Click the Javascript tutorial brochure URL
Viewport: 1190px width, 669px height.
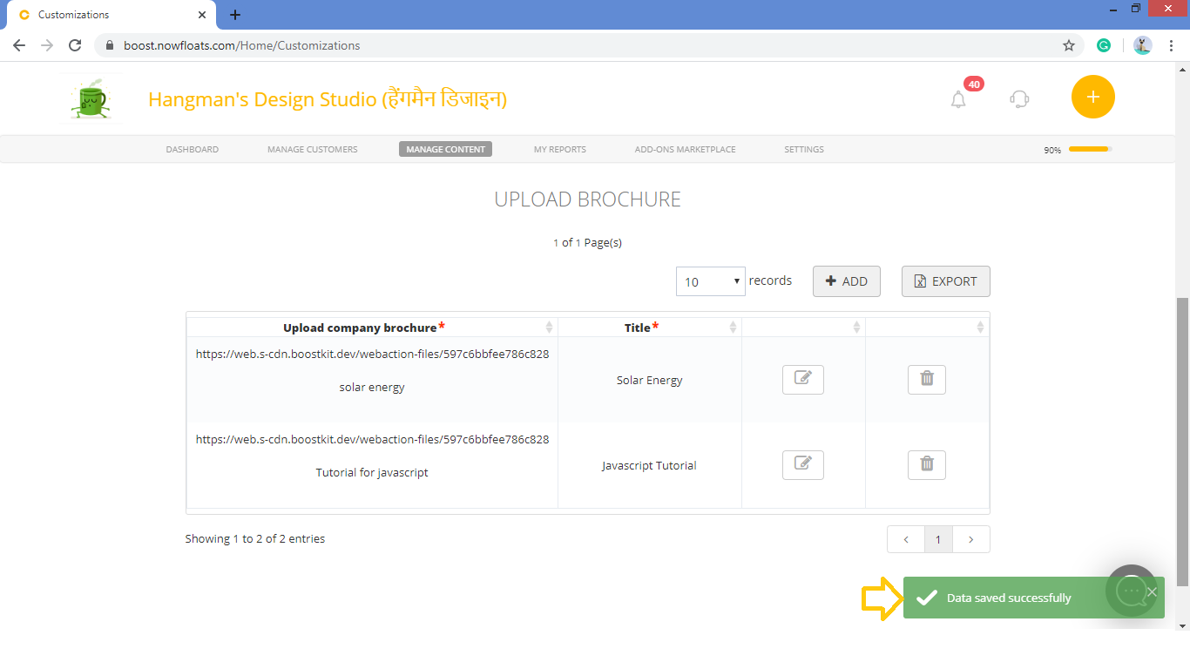[x=372, y=440]
